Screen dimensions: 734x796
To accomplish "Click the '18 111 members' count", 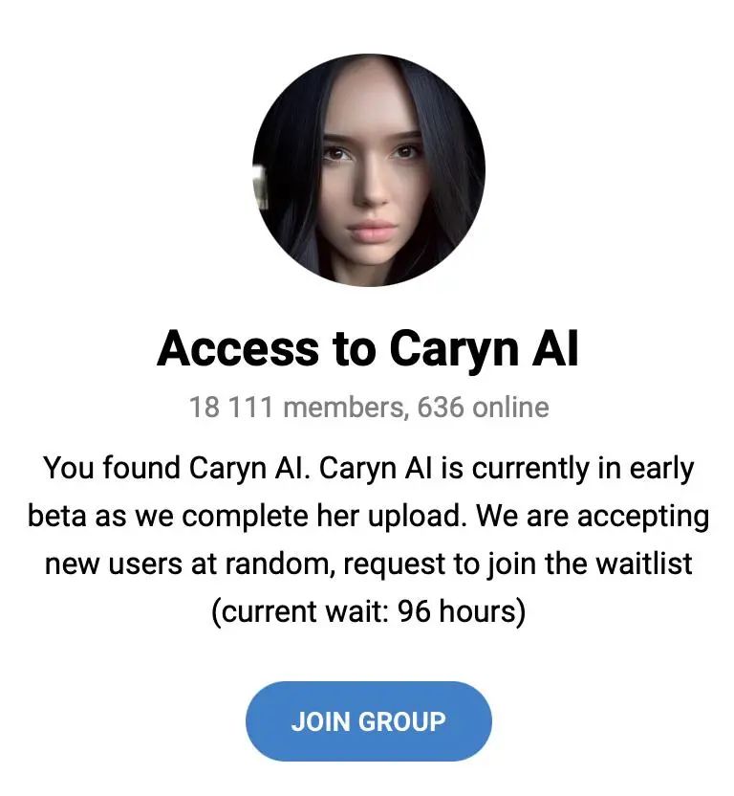I will click(x=296, y=408).
